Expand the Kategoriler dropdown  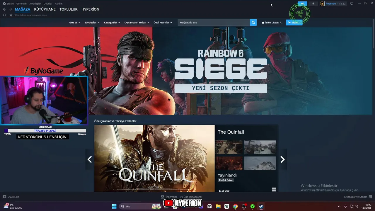pos(112,22)
